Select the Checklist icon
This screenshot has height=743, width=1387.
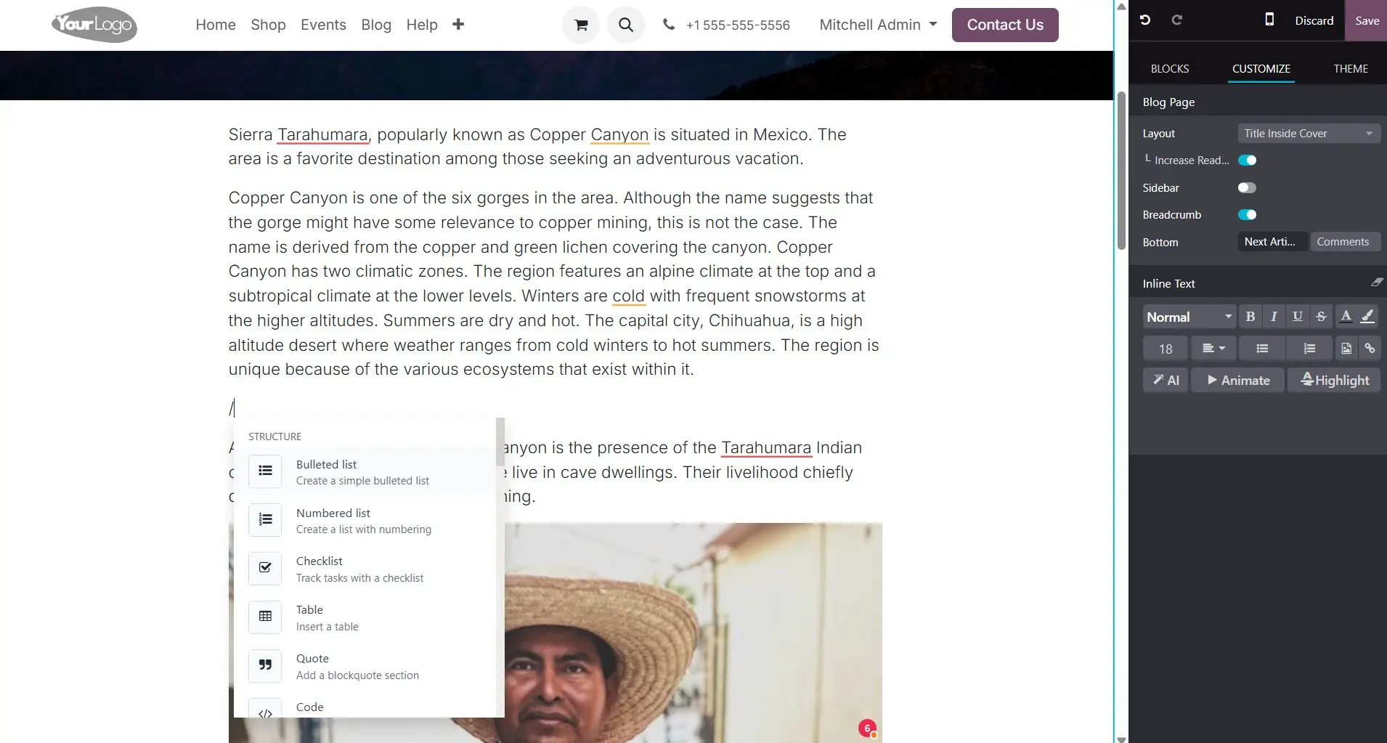coord(265,568)
